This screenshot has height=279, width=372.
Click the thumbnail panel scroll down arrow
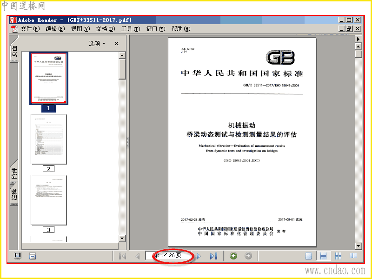point(122,239)
